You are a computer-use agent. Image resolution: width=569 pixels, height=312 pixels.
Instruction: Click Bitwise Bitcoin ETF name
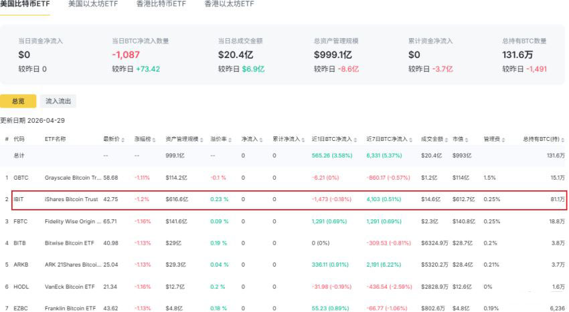[x=70, y=243]
